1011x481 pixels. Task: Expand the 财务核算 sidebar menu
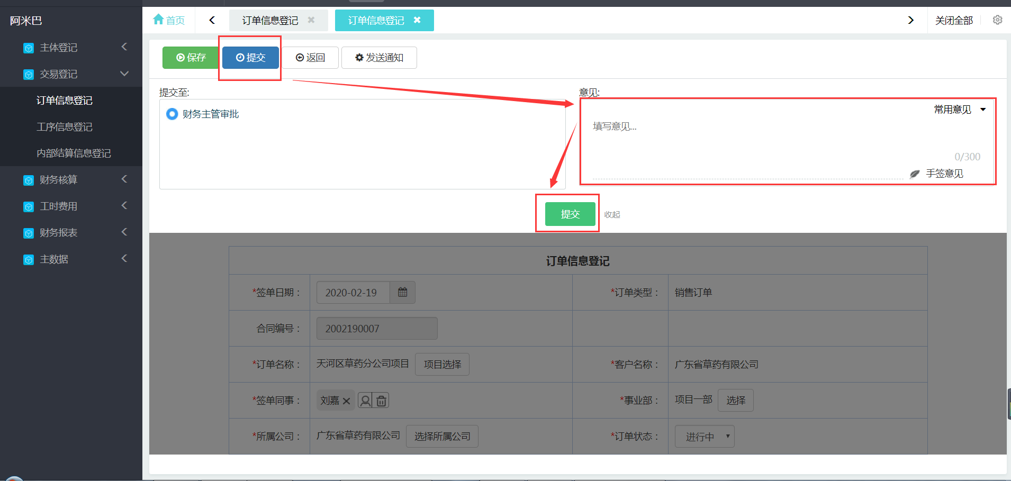point(71,180)
